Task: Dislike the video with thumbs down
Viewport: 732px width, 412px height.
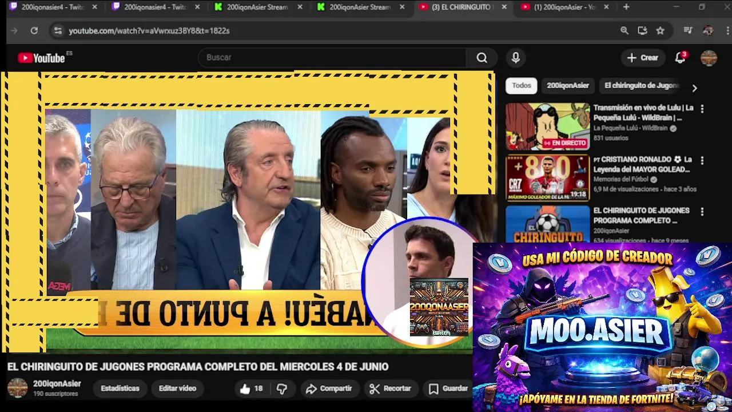Action: click(x=282, y=389)
